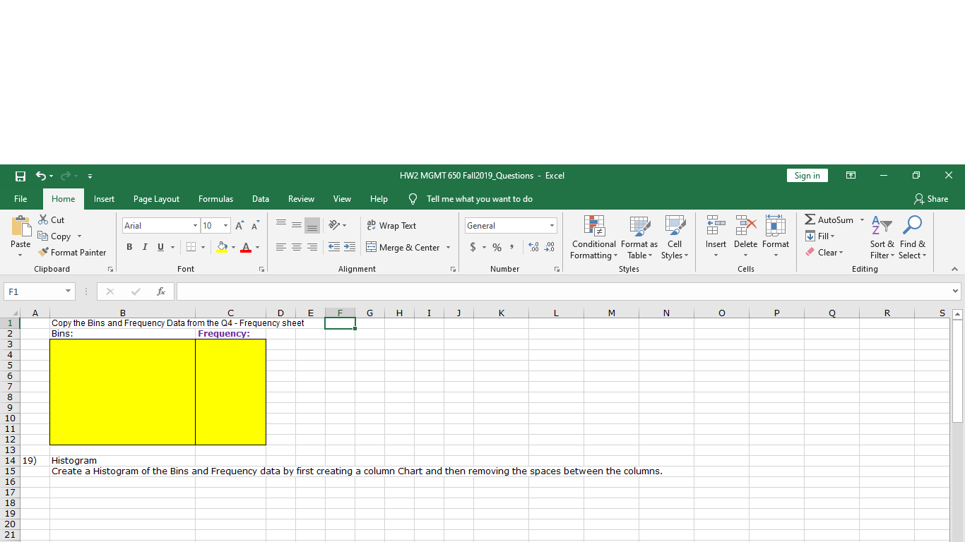The height and width of the screenshot is (542, 965).
Task: Increase the font size
Action: (x=240, y=226)
